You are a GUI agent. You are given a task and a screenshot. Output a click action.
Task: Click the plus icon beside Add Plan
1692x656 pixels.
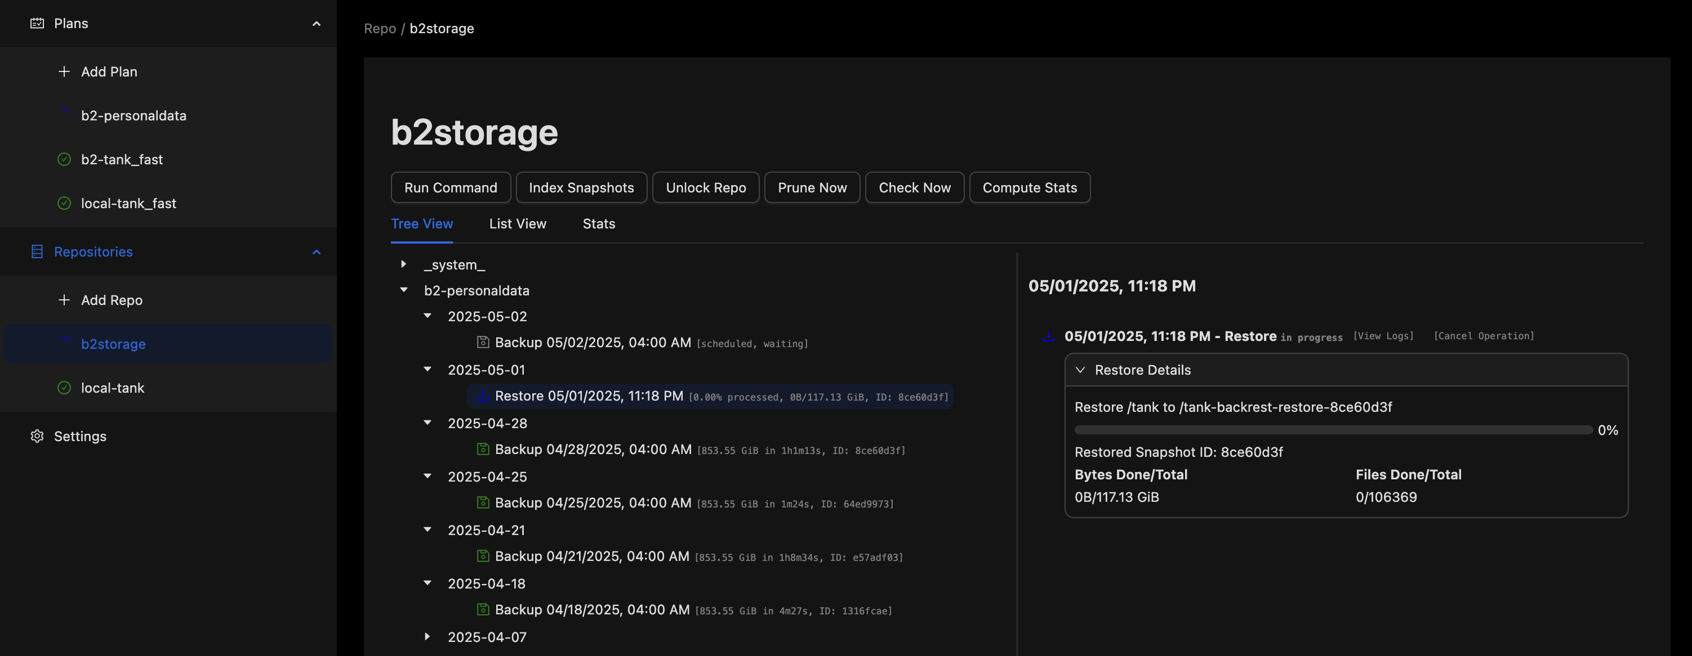[64, 71]
